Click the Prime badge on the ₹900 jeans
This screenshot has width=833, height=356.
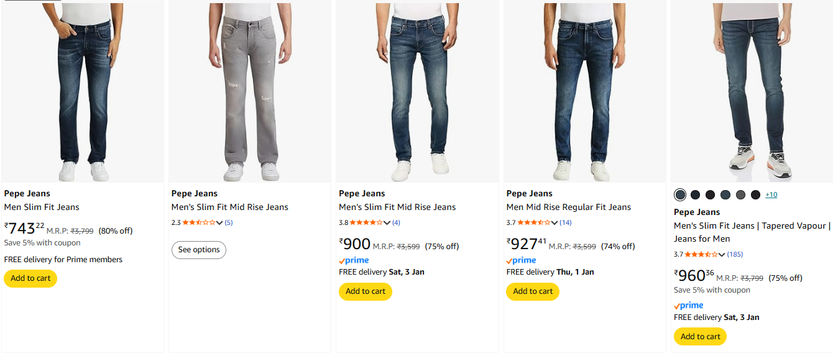click(354, 260)
